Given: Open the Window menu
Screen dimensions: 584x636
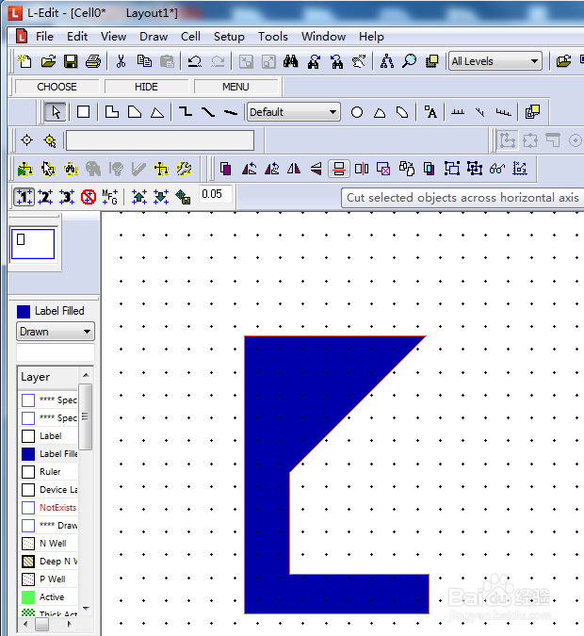Looking at the screenshot, I should coord(323,37).
